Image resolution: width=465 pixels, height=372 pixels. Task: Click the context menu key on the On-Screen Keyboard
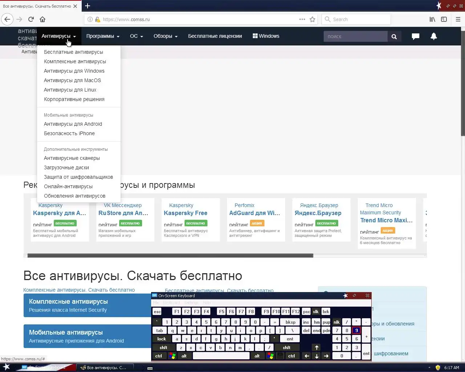[x=280, y=356]
